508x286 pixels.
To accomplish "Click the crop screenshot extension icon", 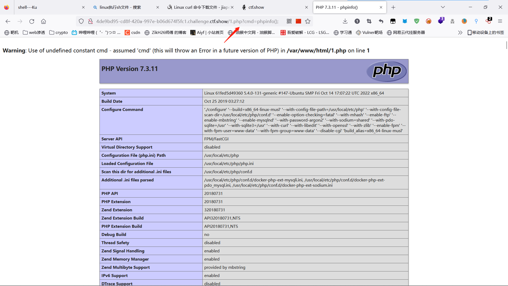I will click(x=369, y=21).
